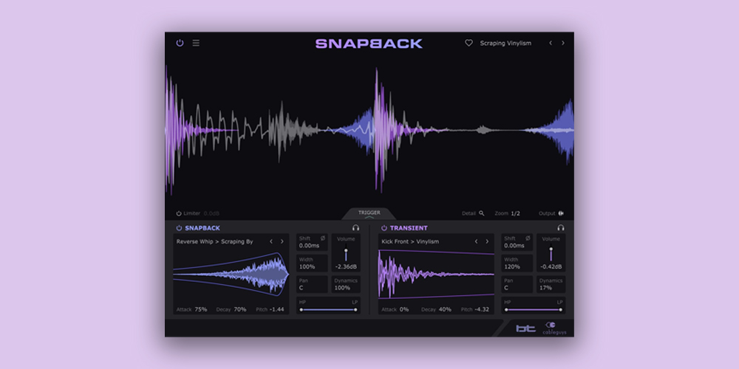Click the Detail magnifier icon
Viewport: 739px width, 369px height.
point(482,213)
